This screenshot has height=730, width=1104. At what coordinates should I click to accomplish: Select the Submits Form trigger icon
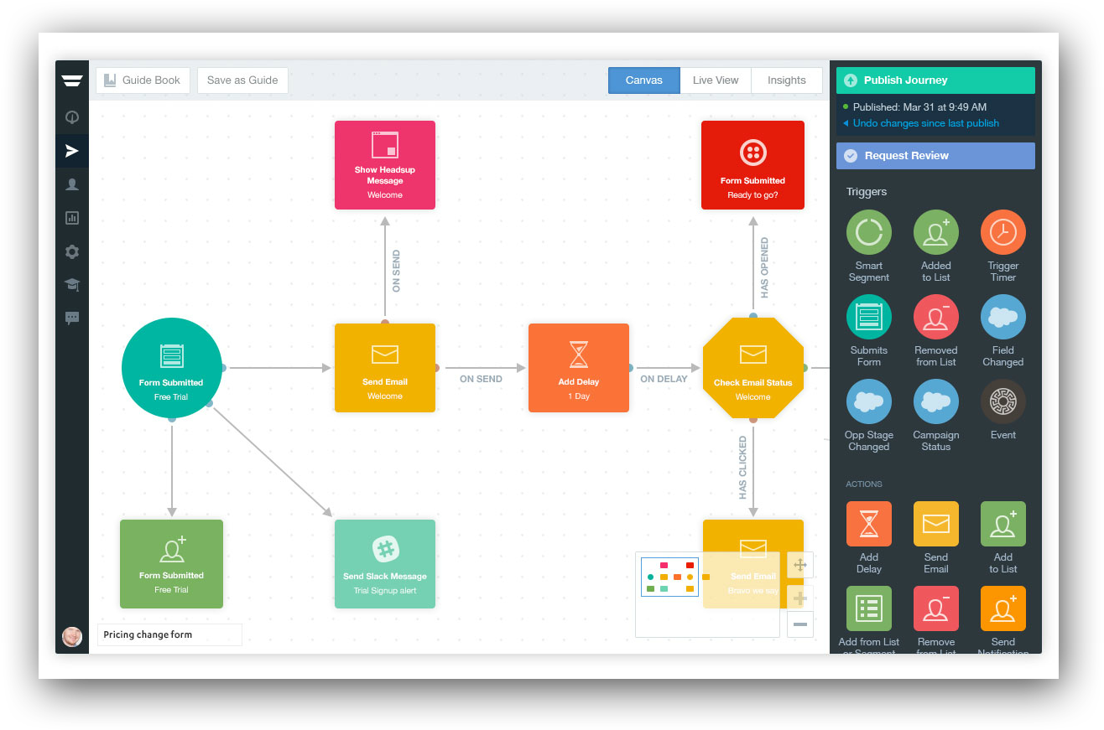(869, 317)
